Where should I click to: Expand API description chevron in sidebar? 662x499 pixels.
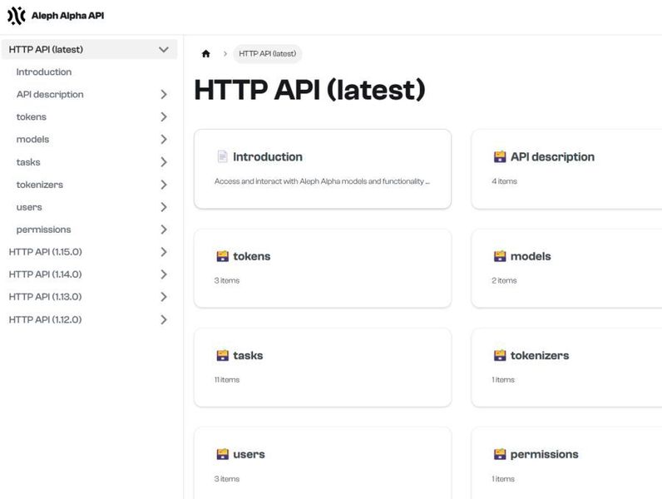(164, 94)
